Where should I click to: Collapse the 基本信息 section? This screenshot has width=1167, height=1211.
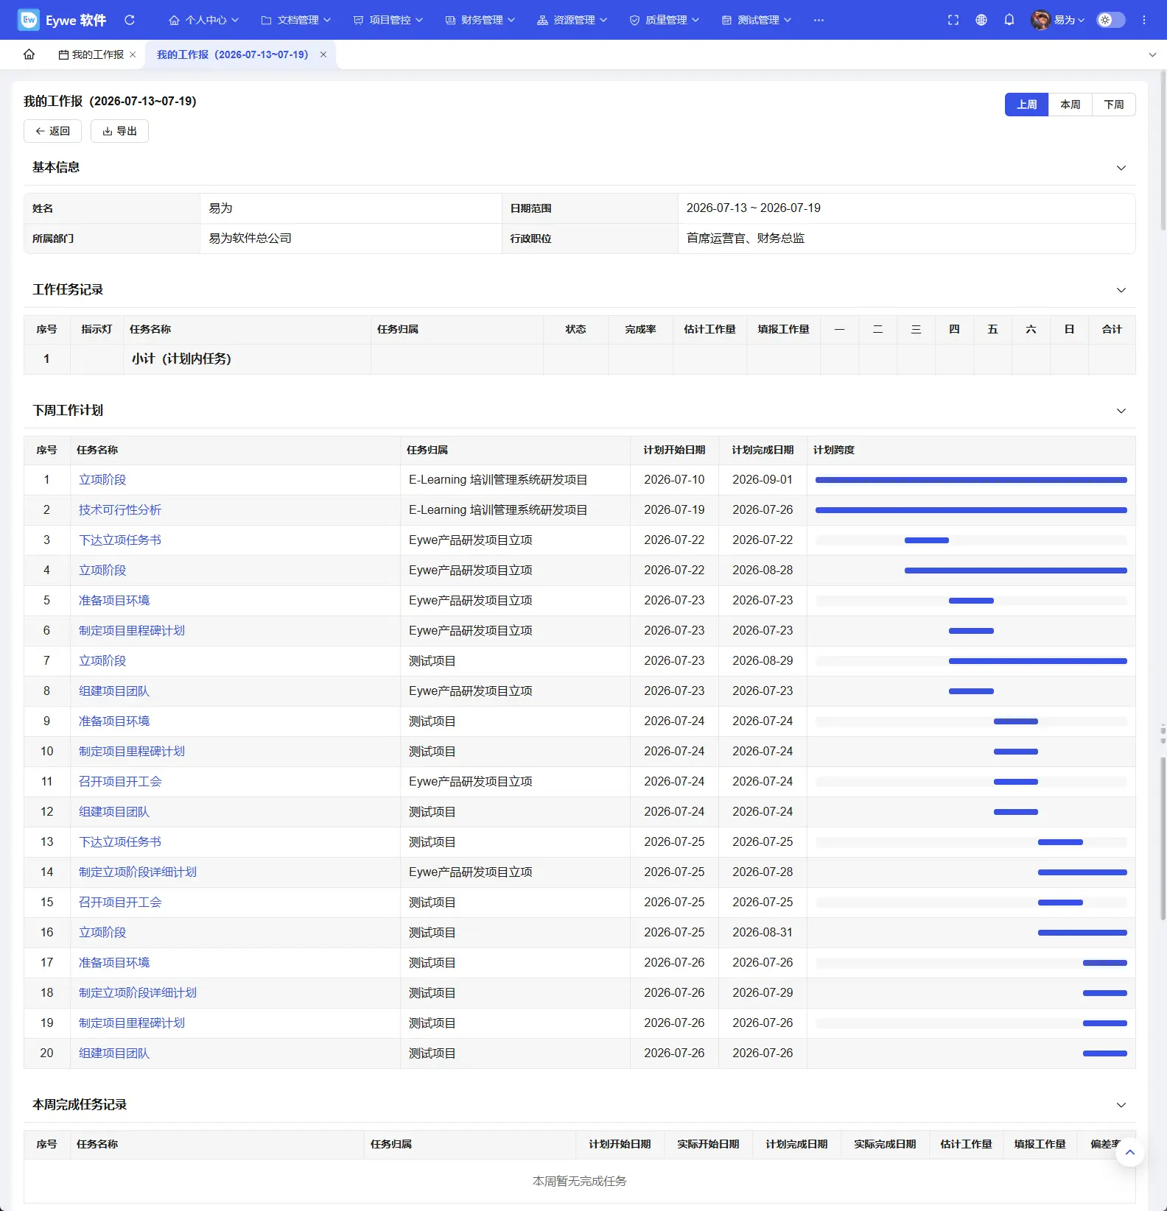point(1121,168)
